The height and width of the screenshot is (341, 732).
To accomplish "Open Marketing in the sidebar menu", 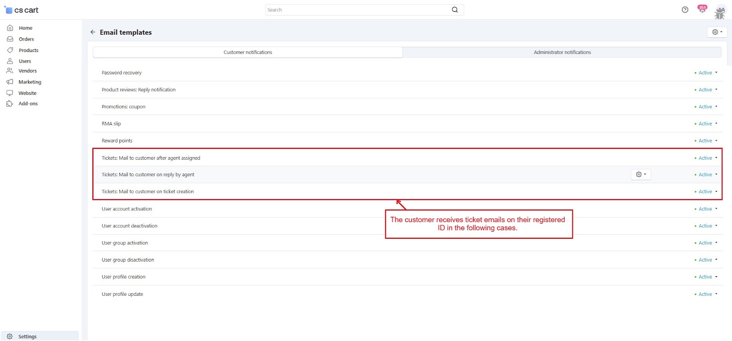I will [x=30, y=82].
